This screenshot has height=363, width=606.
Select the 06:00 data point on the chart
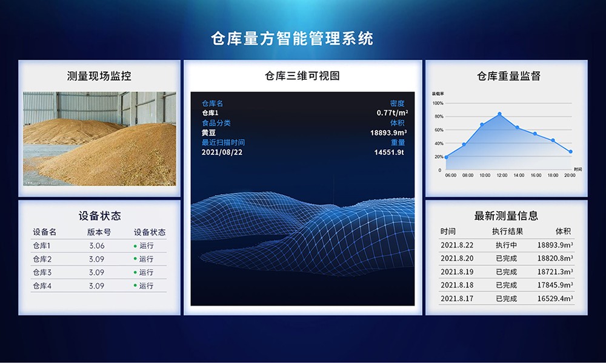446,157
